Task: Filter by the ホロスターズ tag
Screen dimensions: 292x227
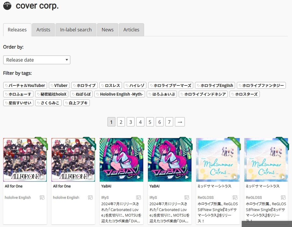Action: (x=245, y=94)
